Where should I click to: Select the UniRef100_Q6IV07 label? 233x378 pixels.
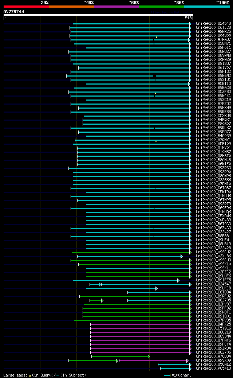(x=213, y=68)
